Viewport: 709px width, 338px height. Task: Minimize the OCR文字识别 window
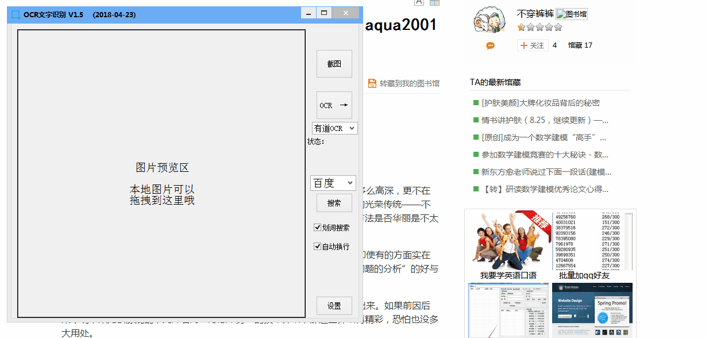click(x=309, y=13)
